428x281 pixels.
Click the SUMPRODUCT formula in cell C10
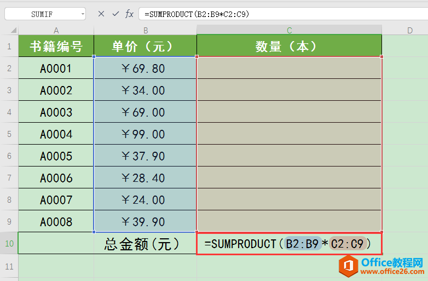pos(290,244)
